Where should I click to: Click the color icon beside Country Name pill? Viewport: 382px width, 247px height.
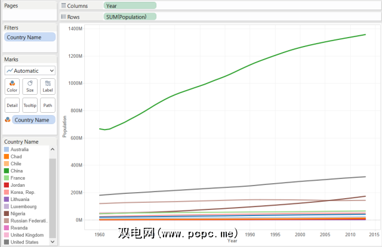point(8,119)
